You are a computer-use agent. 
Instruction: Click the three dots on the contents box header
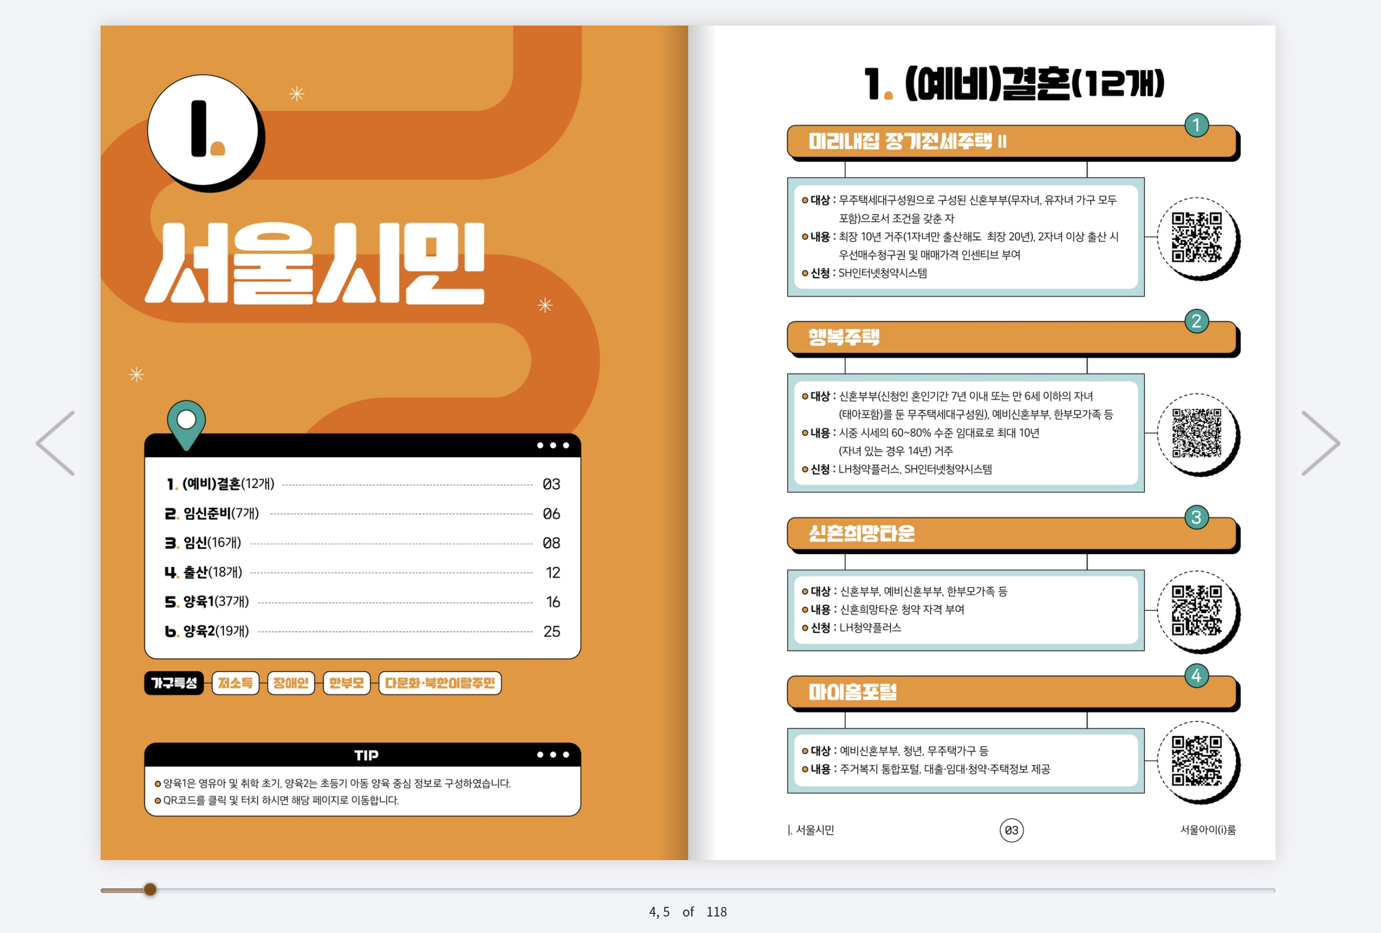pyautogui.click(x=552, y=445)
